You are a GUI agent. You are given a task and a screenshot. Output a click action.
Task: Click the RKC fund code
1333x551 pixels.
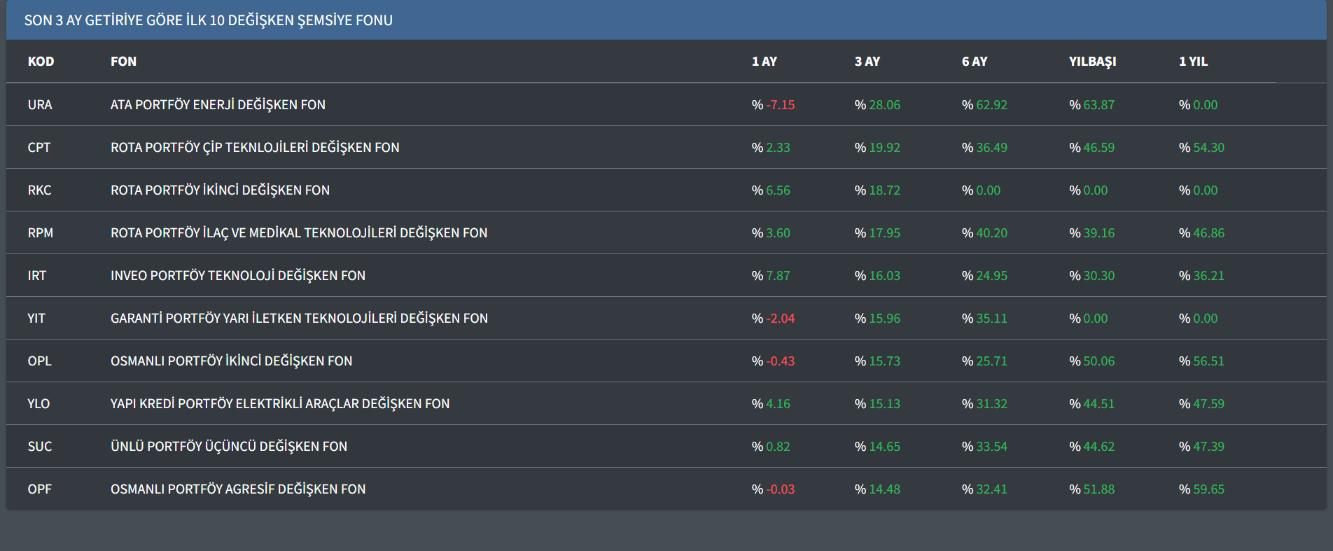[39, 190]
